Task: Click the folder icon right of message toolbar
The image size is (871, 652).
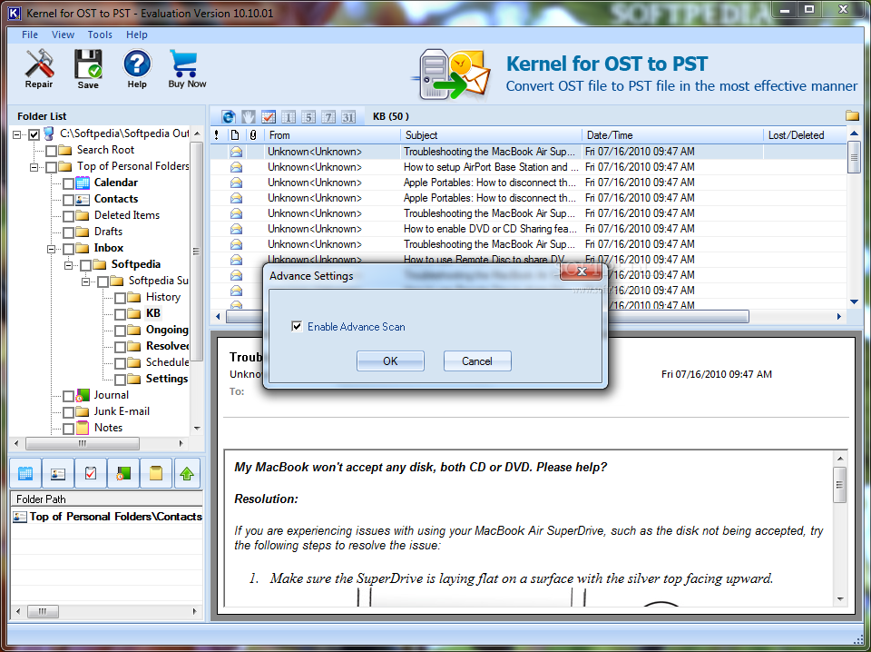Action: tap(852, 115)
